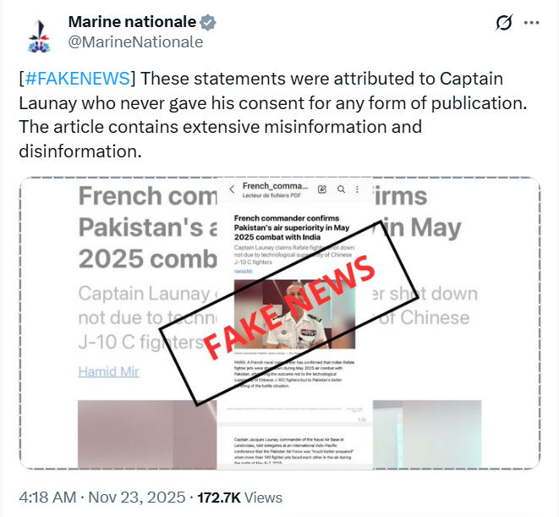Open the @MarineNationale handle link
The width and height of the screenshot is (559, 517).
[x=135, y=42]
